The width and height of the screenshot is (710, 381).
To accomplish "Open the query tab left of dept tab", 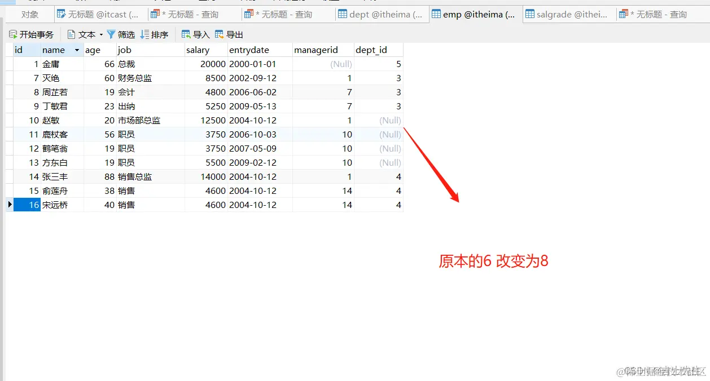I will pos(287,15).
